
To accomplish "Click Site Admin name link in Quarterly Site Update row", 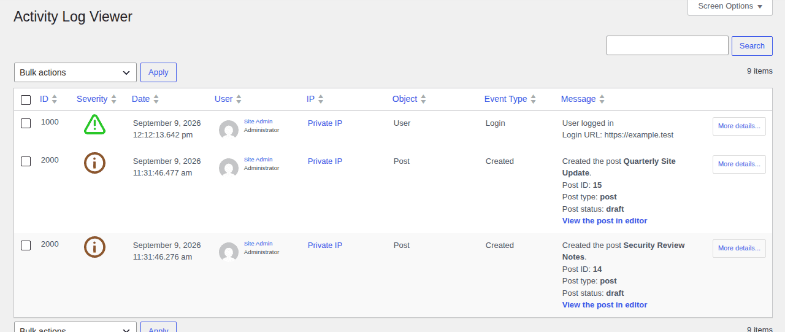I will (x=258, y=160).
